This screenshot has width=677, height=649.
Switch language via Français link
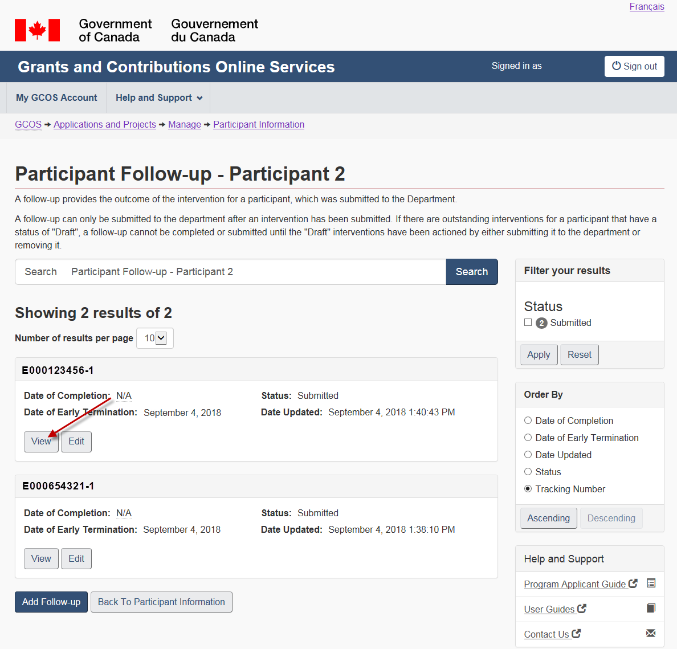click(647, 7)
